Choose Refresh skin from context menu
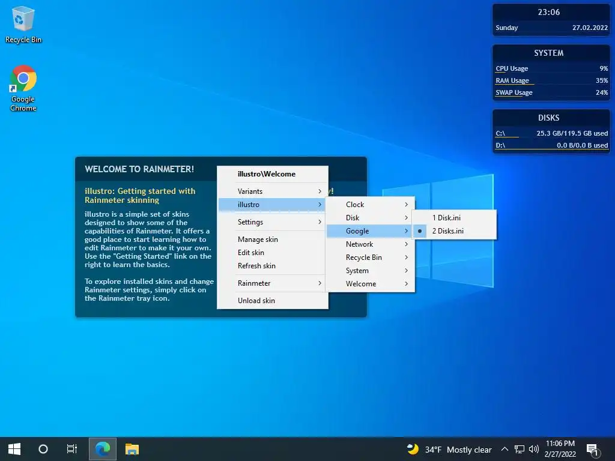This screenshot has width=615, height=461. (273, 266)
